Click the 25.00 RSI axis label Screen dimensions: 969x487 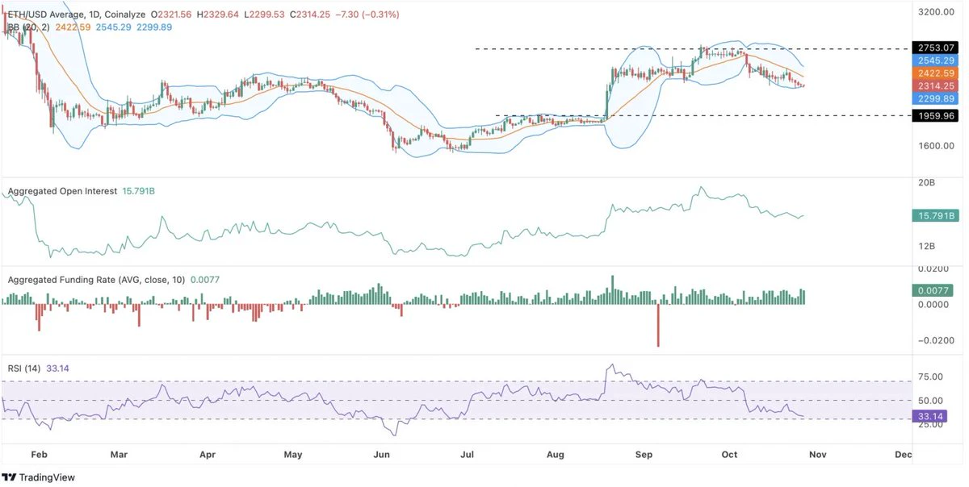pos(931,426)
